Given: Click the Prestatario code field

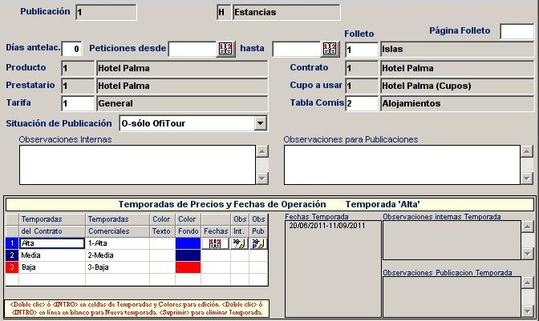Looking at the screenshot, I should 78,86.
